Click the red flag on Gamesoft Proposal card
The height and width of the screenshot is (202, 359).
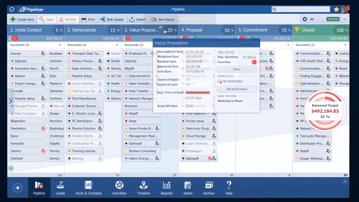pos(210,159)
